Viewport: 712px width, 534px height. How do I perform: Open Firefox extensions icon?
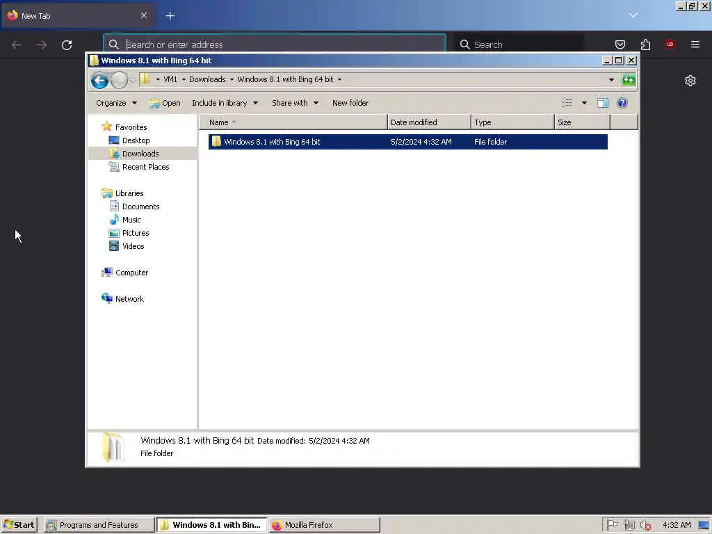[645, 44]
